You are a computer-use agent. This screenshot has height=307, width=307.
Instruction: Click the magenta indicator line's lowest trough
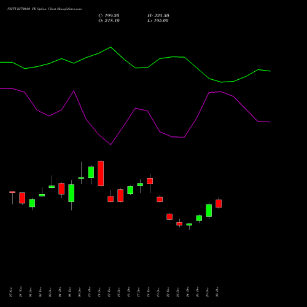pos(111,144)
